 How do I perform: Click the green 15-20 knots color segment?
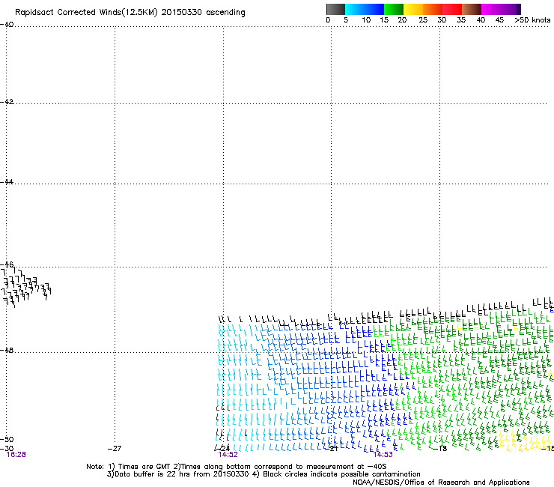(x=394, y=9)
